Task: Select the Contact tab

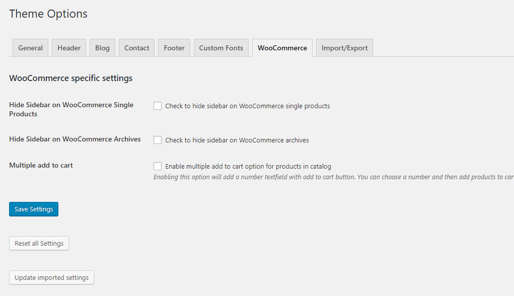Action: pos(136,48)
